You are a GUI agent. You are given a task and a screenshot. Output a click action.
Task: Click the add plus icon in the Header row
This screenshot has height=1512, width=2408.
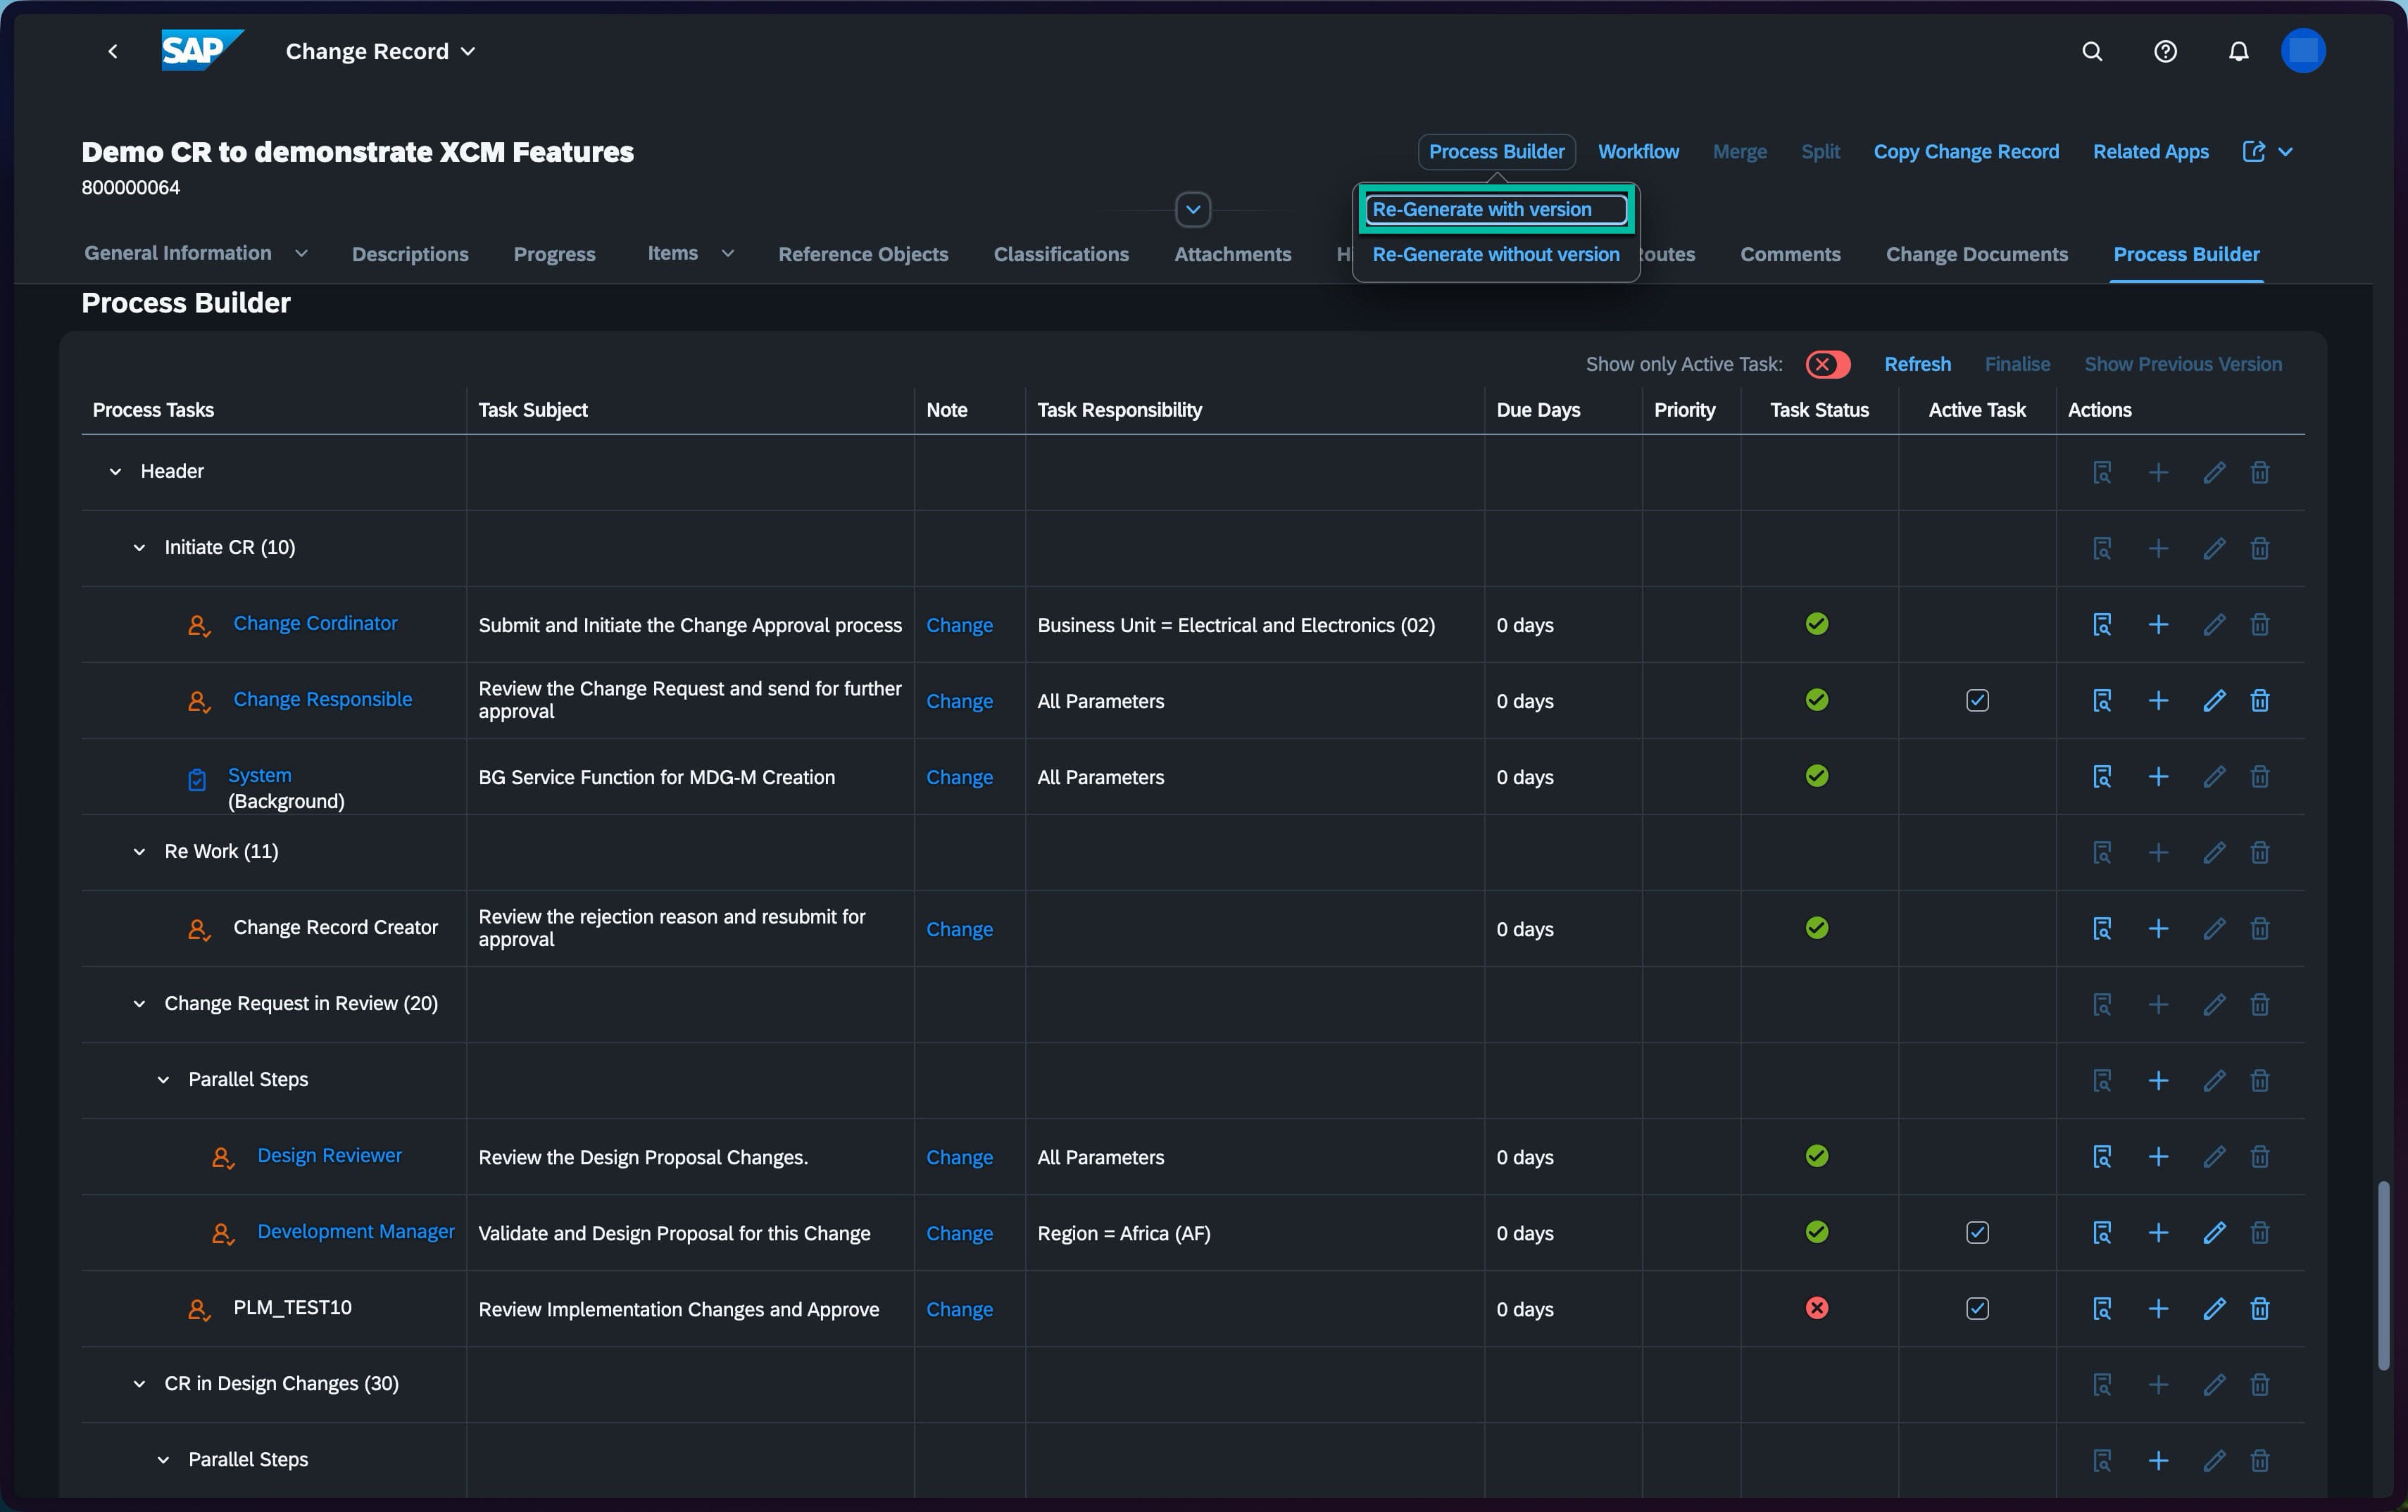2158,472
